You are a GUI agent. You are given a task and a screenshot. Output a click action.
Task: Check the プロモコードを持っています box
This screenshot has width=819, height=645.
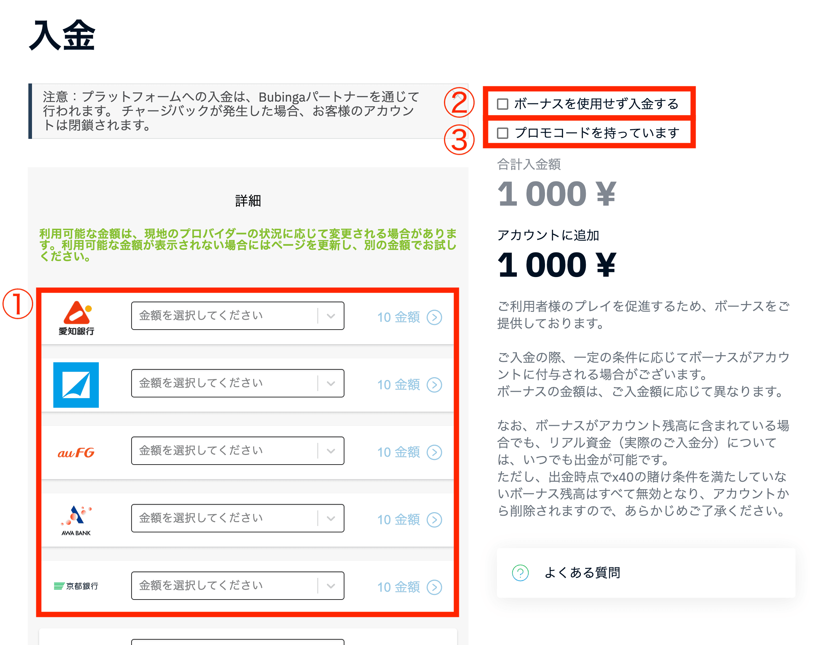click(502, 133)
